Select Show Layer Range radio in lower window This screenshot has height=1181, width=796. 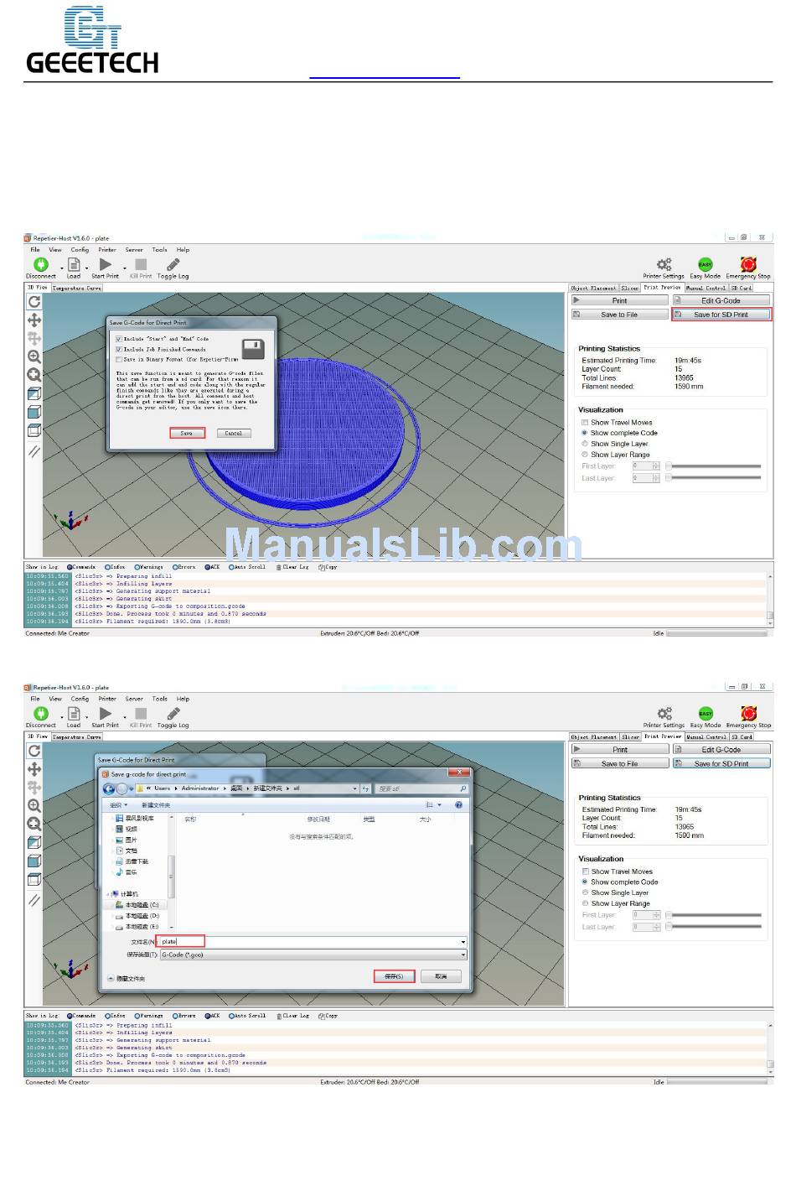pyautogui.click(x=585, y=903)
